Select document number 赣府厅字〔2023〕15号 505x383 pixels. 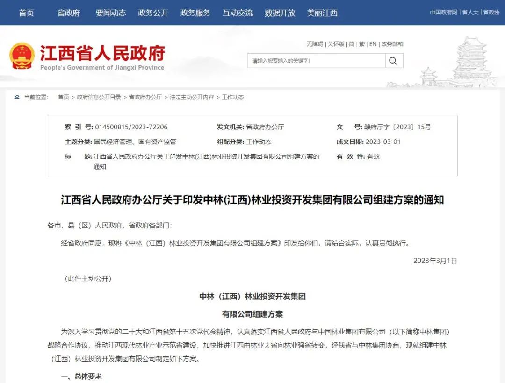pyautogui.click(x=397, y=127)
